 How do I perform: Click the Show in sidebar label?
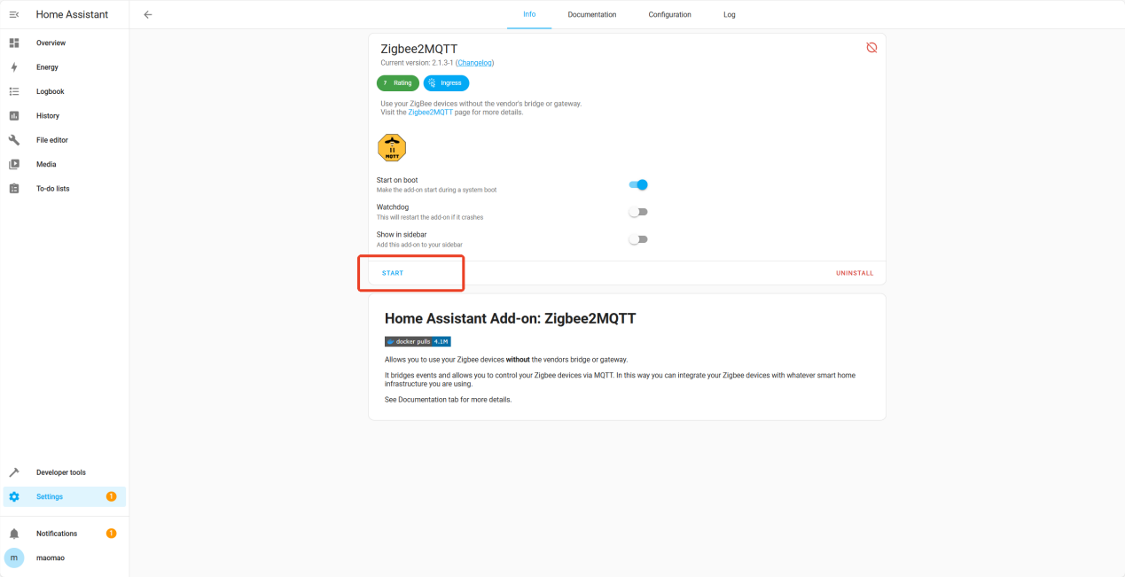click(x=402, y=235)
